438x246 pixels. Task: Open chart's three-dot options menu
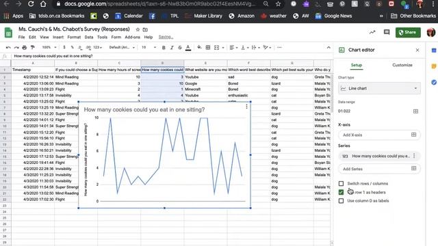coord(246,107)
